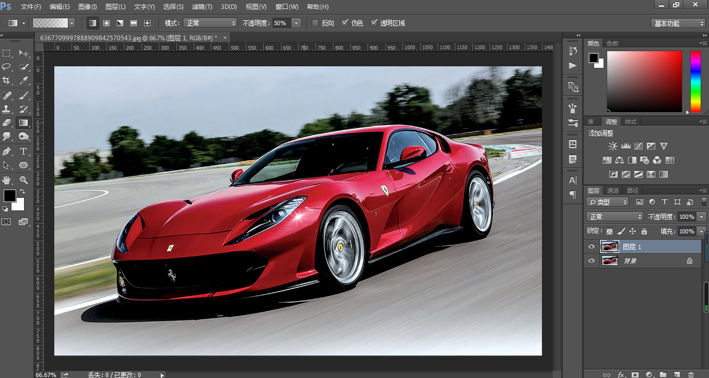The width and height of the screenshot is (709, 378).
Task: Open the Paragraph panel icon
Action: 573,195
